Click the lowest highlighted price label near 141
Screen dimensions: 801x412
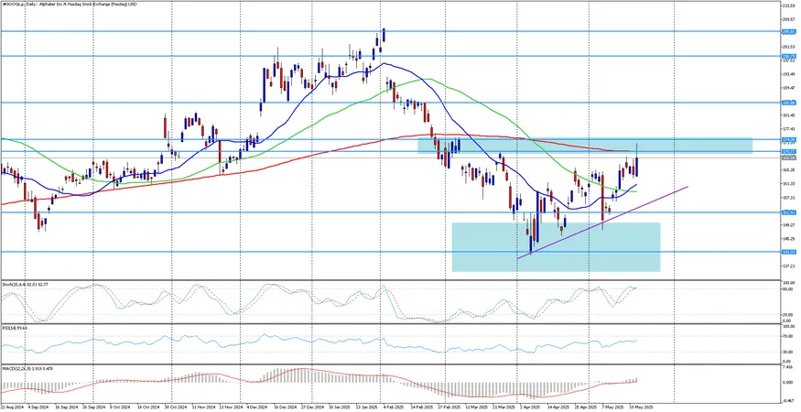787,252
